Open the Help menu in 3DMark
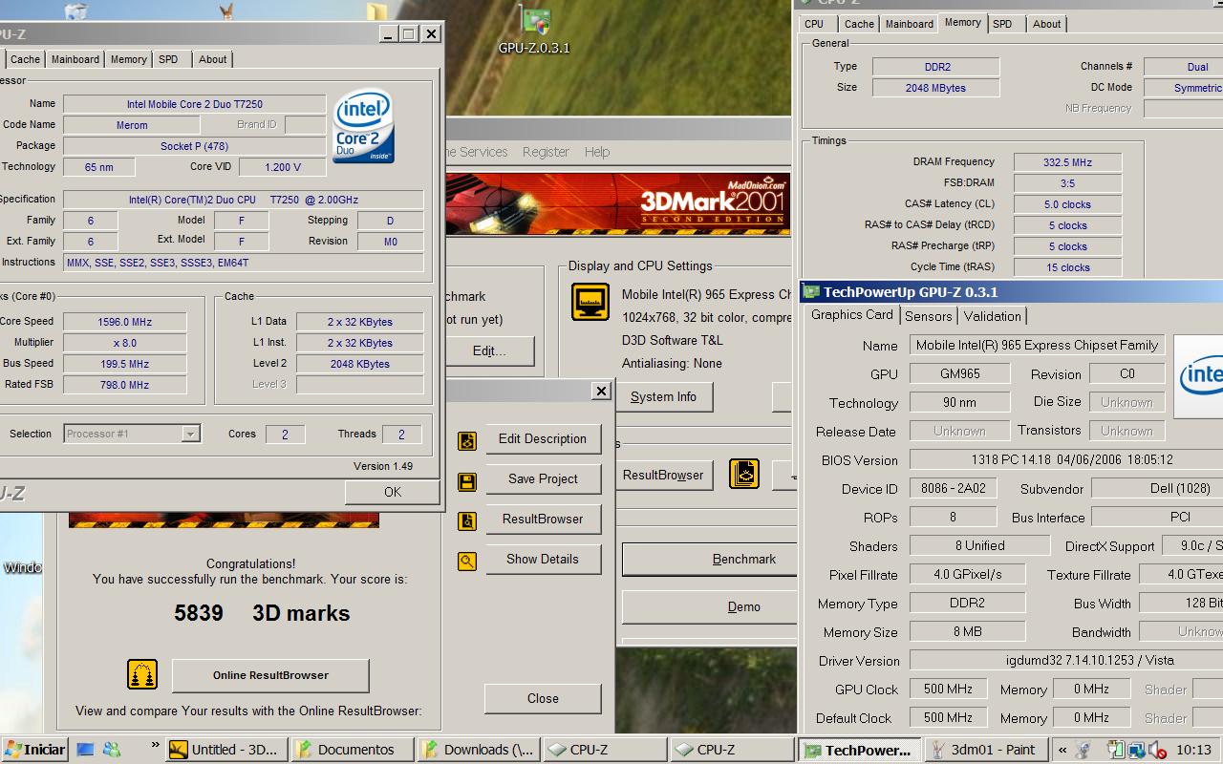 (597, 152)
